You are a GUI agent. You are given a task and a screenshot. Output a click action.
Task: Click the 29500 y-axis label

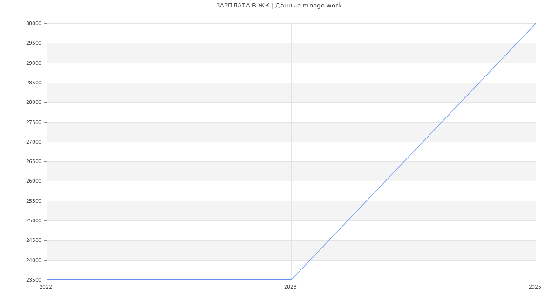[x=34, y=43]
